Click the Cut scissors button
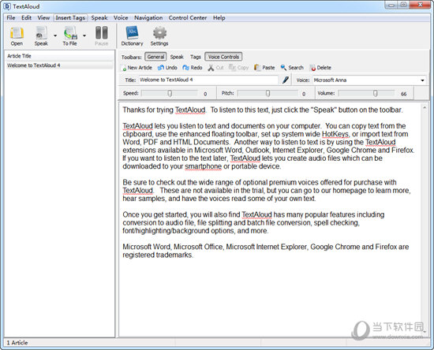Image resolution: width=434 pixels, height=350 pixels. pyautogui.click(x=215, y=68)
